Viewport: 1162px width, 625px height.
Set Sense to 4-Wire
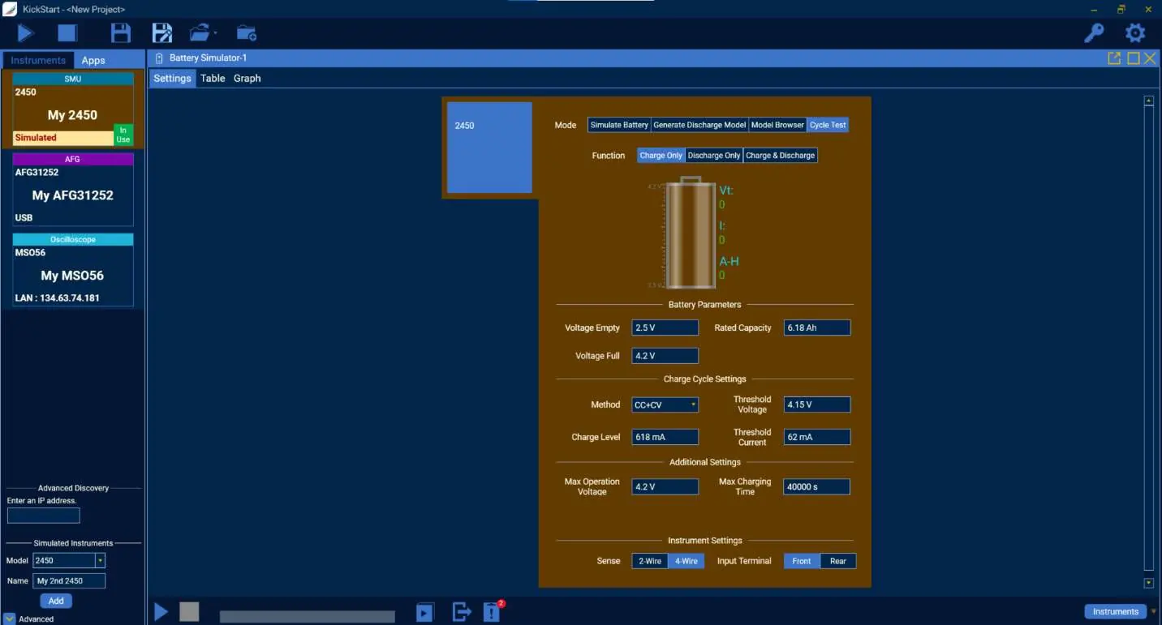click(x=686, y=561)
